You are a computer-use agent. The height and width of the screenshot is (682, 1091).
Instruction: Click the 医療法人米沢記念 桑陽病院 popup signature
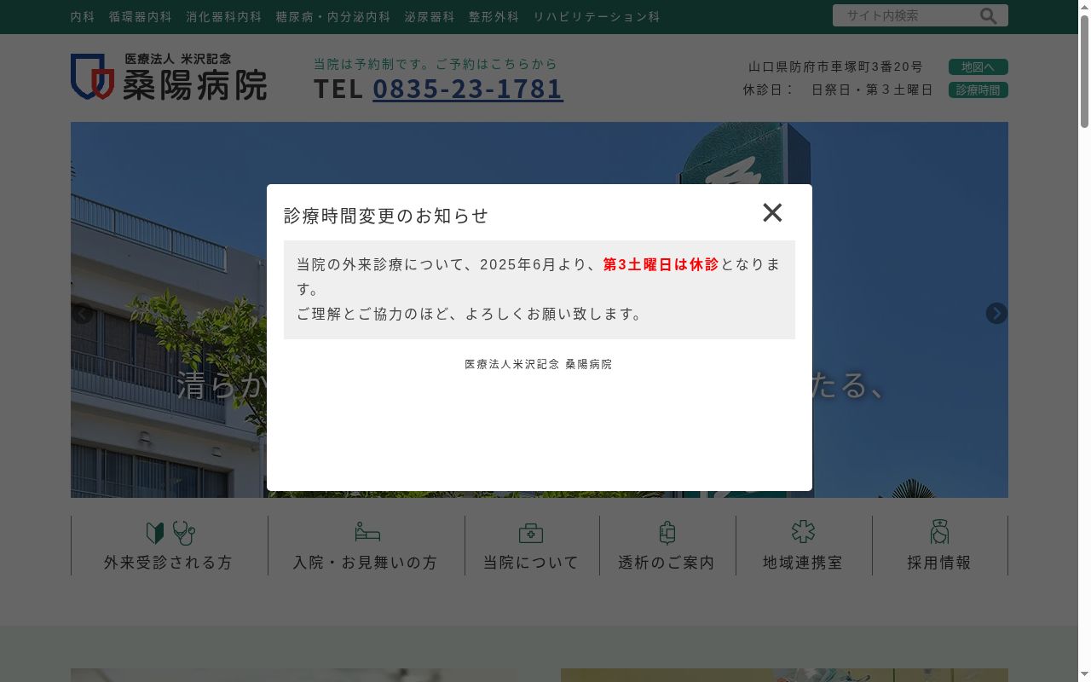[x=539, y=364]
